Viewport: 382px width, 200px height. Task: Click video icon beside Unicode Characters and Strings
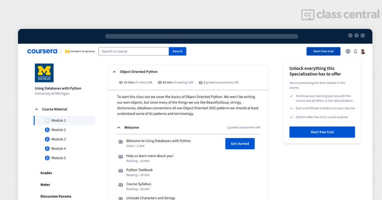click(x=121, y=199)
